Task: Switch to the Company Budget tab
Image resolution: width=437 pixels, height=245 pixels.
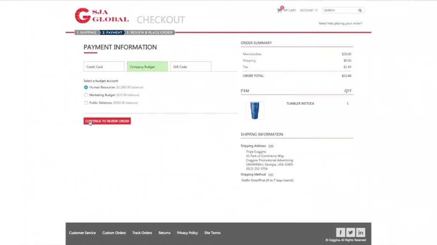Action: (x=147, y=66)
